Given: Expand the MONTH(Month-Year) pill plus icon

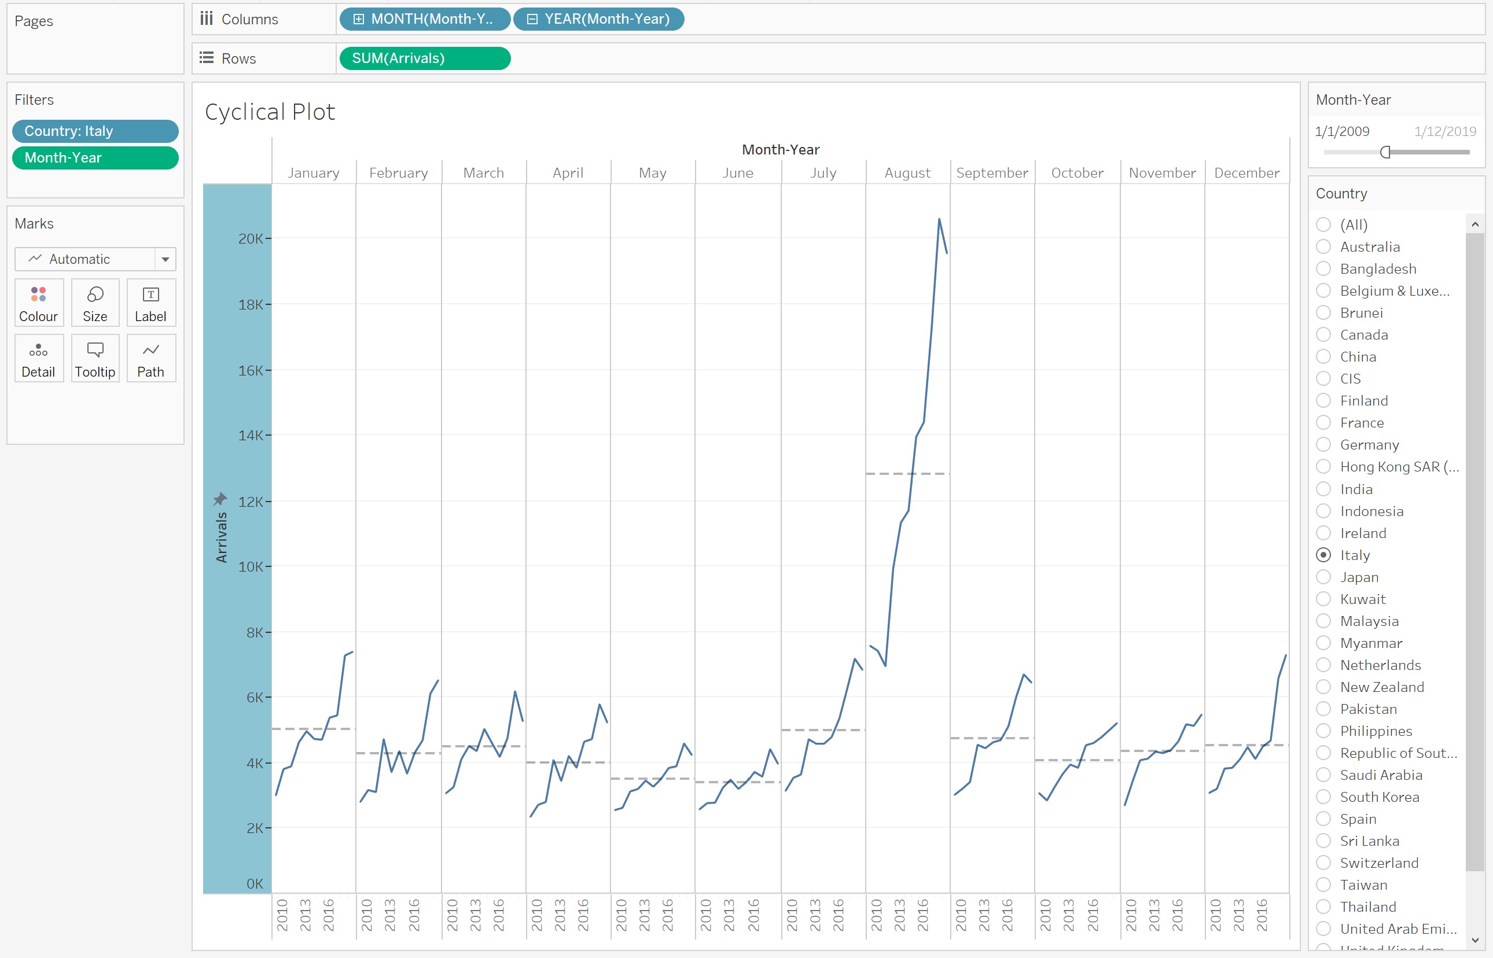Looking at the screenshot, I should [358, 19].
